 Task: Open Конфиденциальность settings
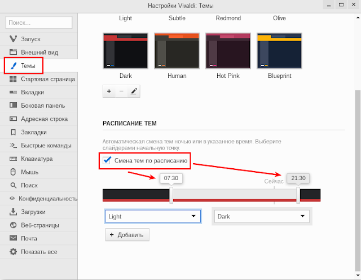pos(39,198)
